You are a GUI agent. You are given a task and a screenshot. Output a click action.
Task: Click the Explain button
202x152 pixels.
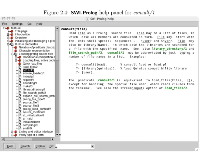tap(40, 146)
